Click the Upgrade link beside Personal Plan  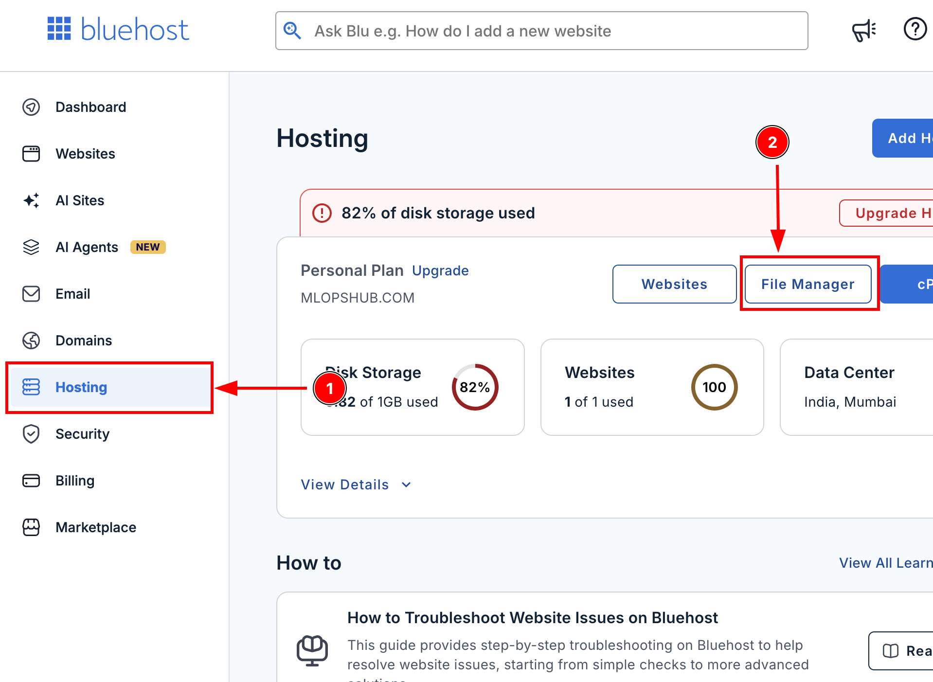tap(440, 270)
